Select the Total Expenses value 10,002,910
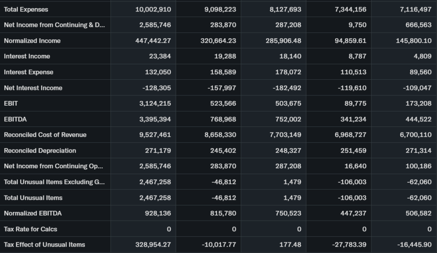437x253 pixels. click(x=153, y=9)
